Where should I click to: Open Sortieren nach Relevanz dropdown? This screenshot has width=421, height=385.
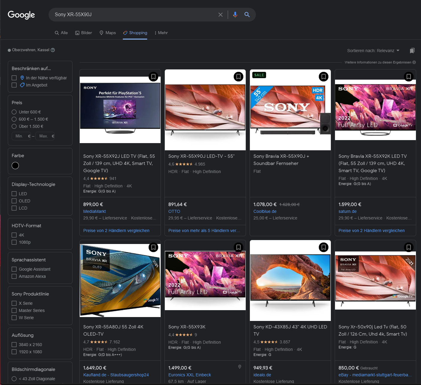pyautogui.click(x=373, y=51)
